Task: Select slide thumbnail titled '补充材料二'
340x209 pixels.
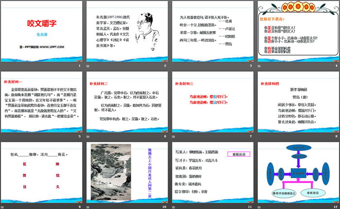Action: 127,102
